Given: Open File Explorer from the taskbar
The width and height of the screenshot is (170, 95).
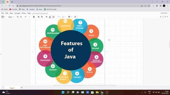Looking at the screenshot, I should (97, 92).
